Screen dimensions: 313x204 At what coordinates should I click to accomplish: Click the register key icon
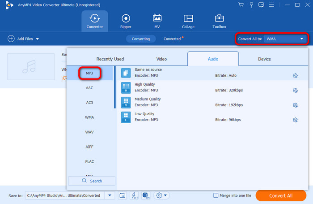pyautogui.click(x=251, y=5)
